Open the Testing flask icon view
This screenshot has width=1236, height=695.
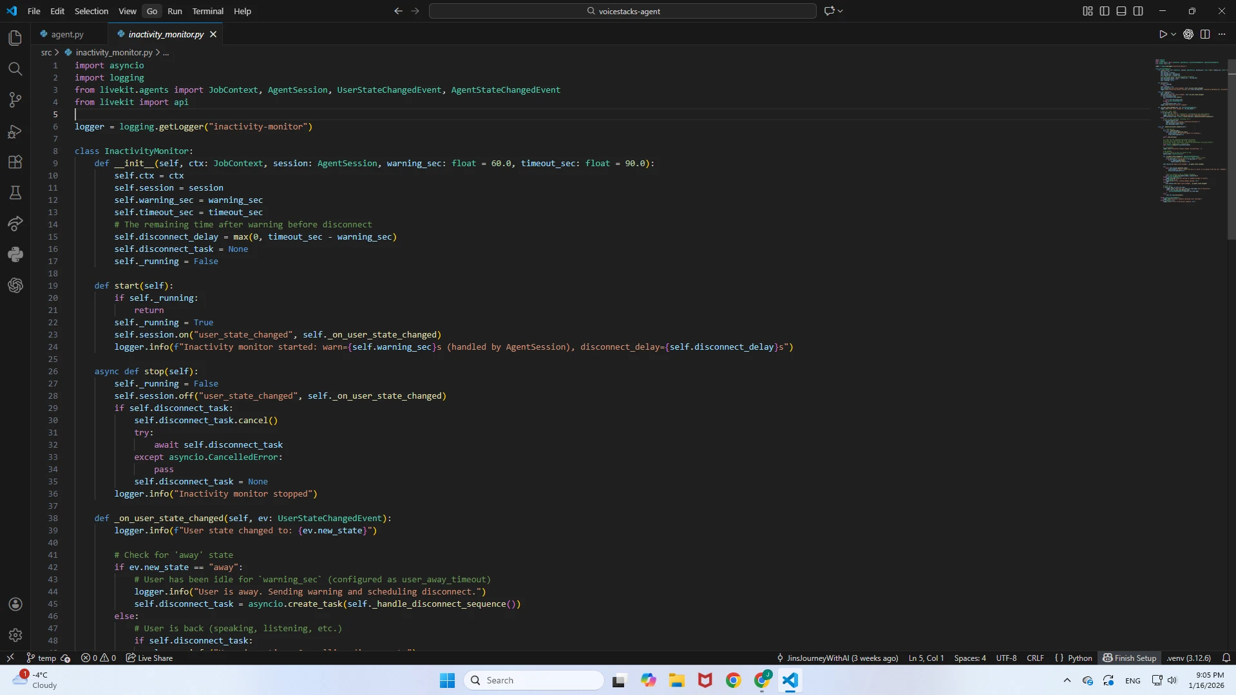pos(15,193)
